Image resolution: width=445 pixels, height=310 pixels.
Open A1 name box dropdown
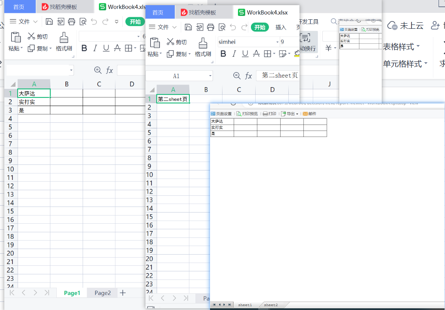(x=210, y=76)
